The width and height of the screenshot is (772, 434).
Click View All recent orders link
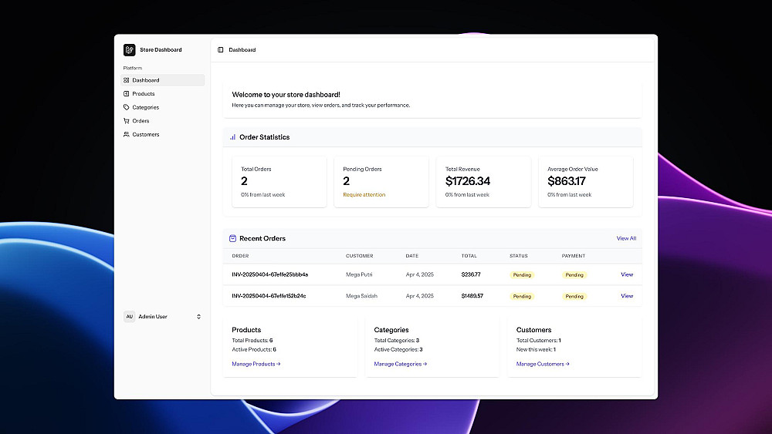pyautogui.click(x=626, y=238)
